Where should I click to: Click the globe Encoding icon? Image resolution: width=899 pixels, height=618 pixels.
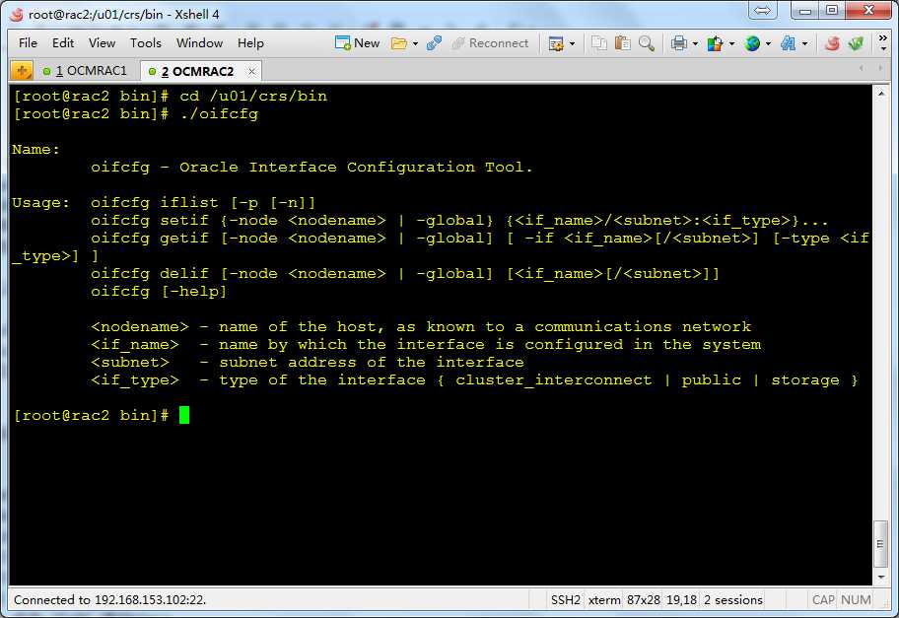[x=752, y=43]
